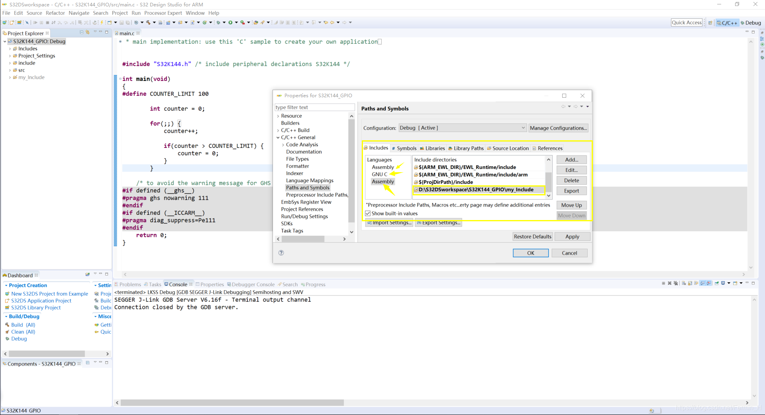Open the Configuration dropdown in Properties dialog
The width and height of the screenshot is (765, 415).
click(463, 128)
